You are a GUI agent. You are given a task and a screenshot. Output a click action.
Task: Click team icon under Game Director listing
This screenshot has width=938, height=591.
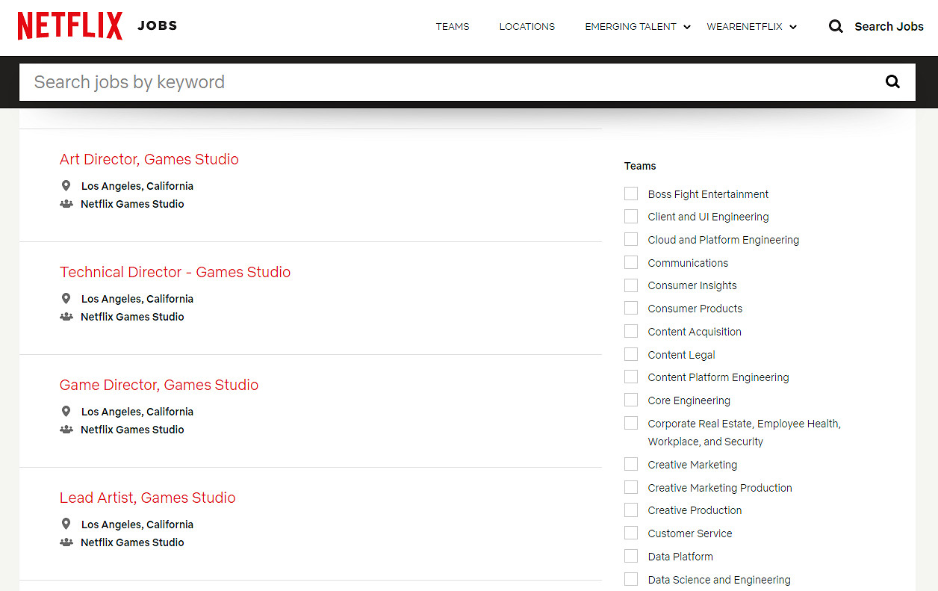pyautogui.click(x=66, y=430)
